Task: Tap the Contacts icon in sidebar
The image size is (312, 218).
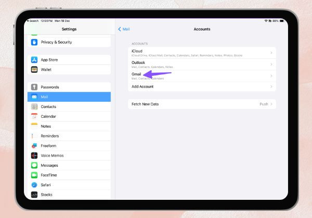Action: (34, 106)
